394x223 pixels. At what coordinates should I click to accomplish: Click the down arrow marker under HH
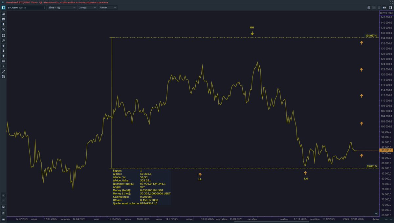(x=252, y=33)
